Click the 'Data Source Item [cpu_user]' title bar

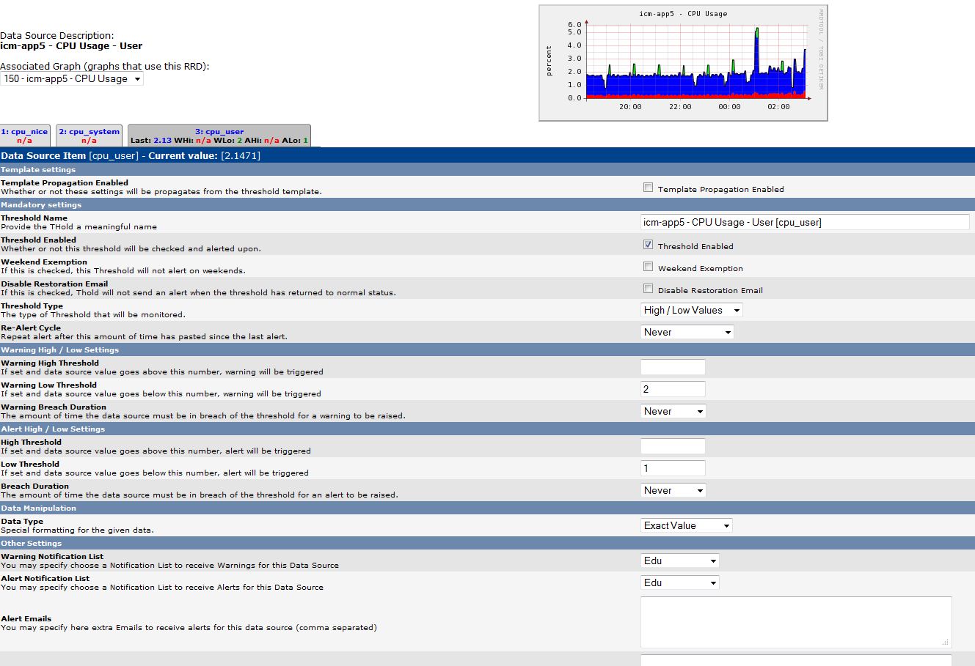tap(487, 155)
